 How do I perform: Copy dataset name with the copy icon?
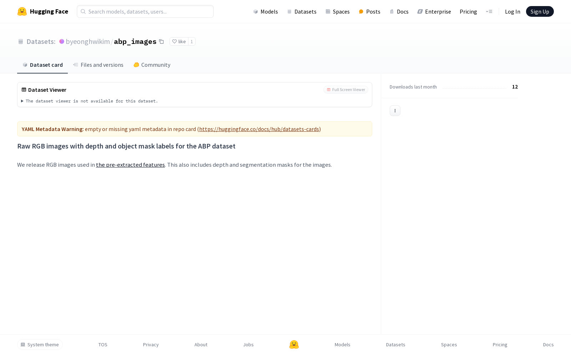tap(161, 41)
